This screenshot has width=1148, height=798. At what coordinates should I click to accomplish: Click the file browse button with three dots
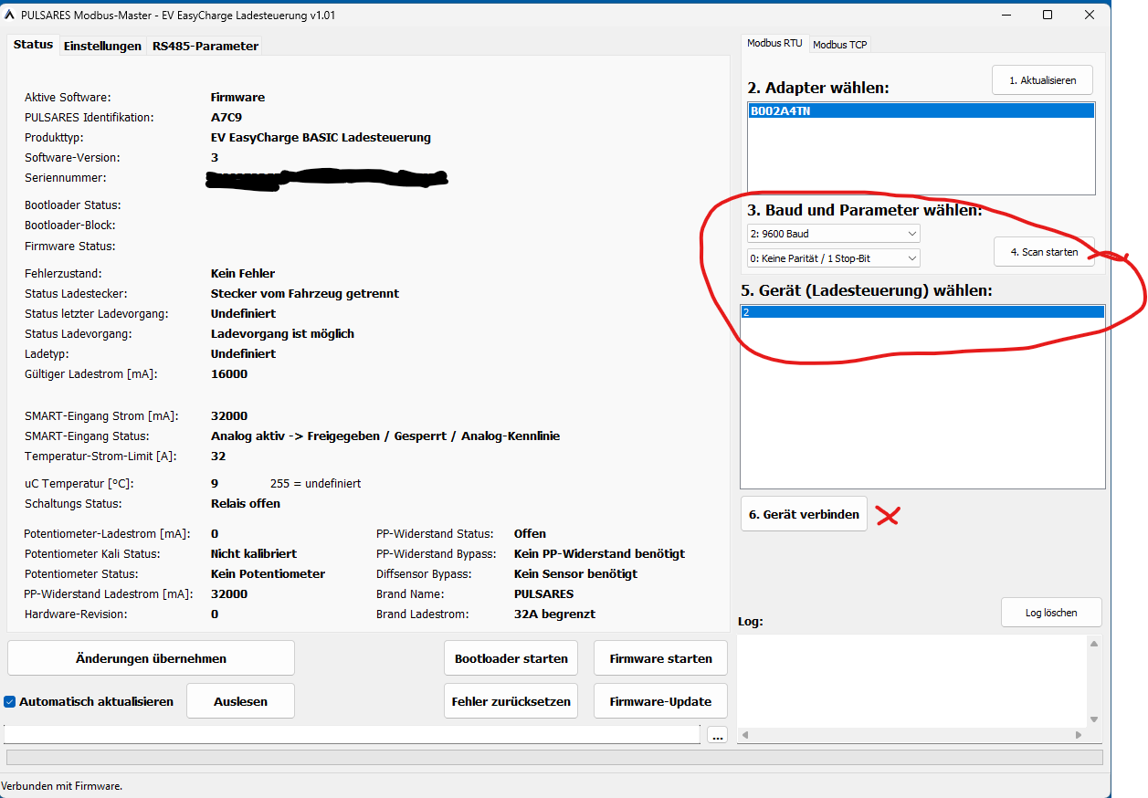717,735
